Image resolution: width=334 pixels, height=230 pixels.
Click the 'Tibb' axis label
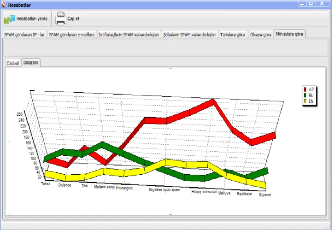(x=85, y=186)
